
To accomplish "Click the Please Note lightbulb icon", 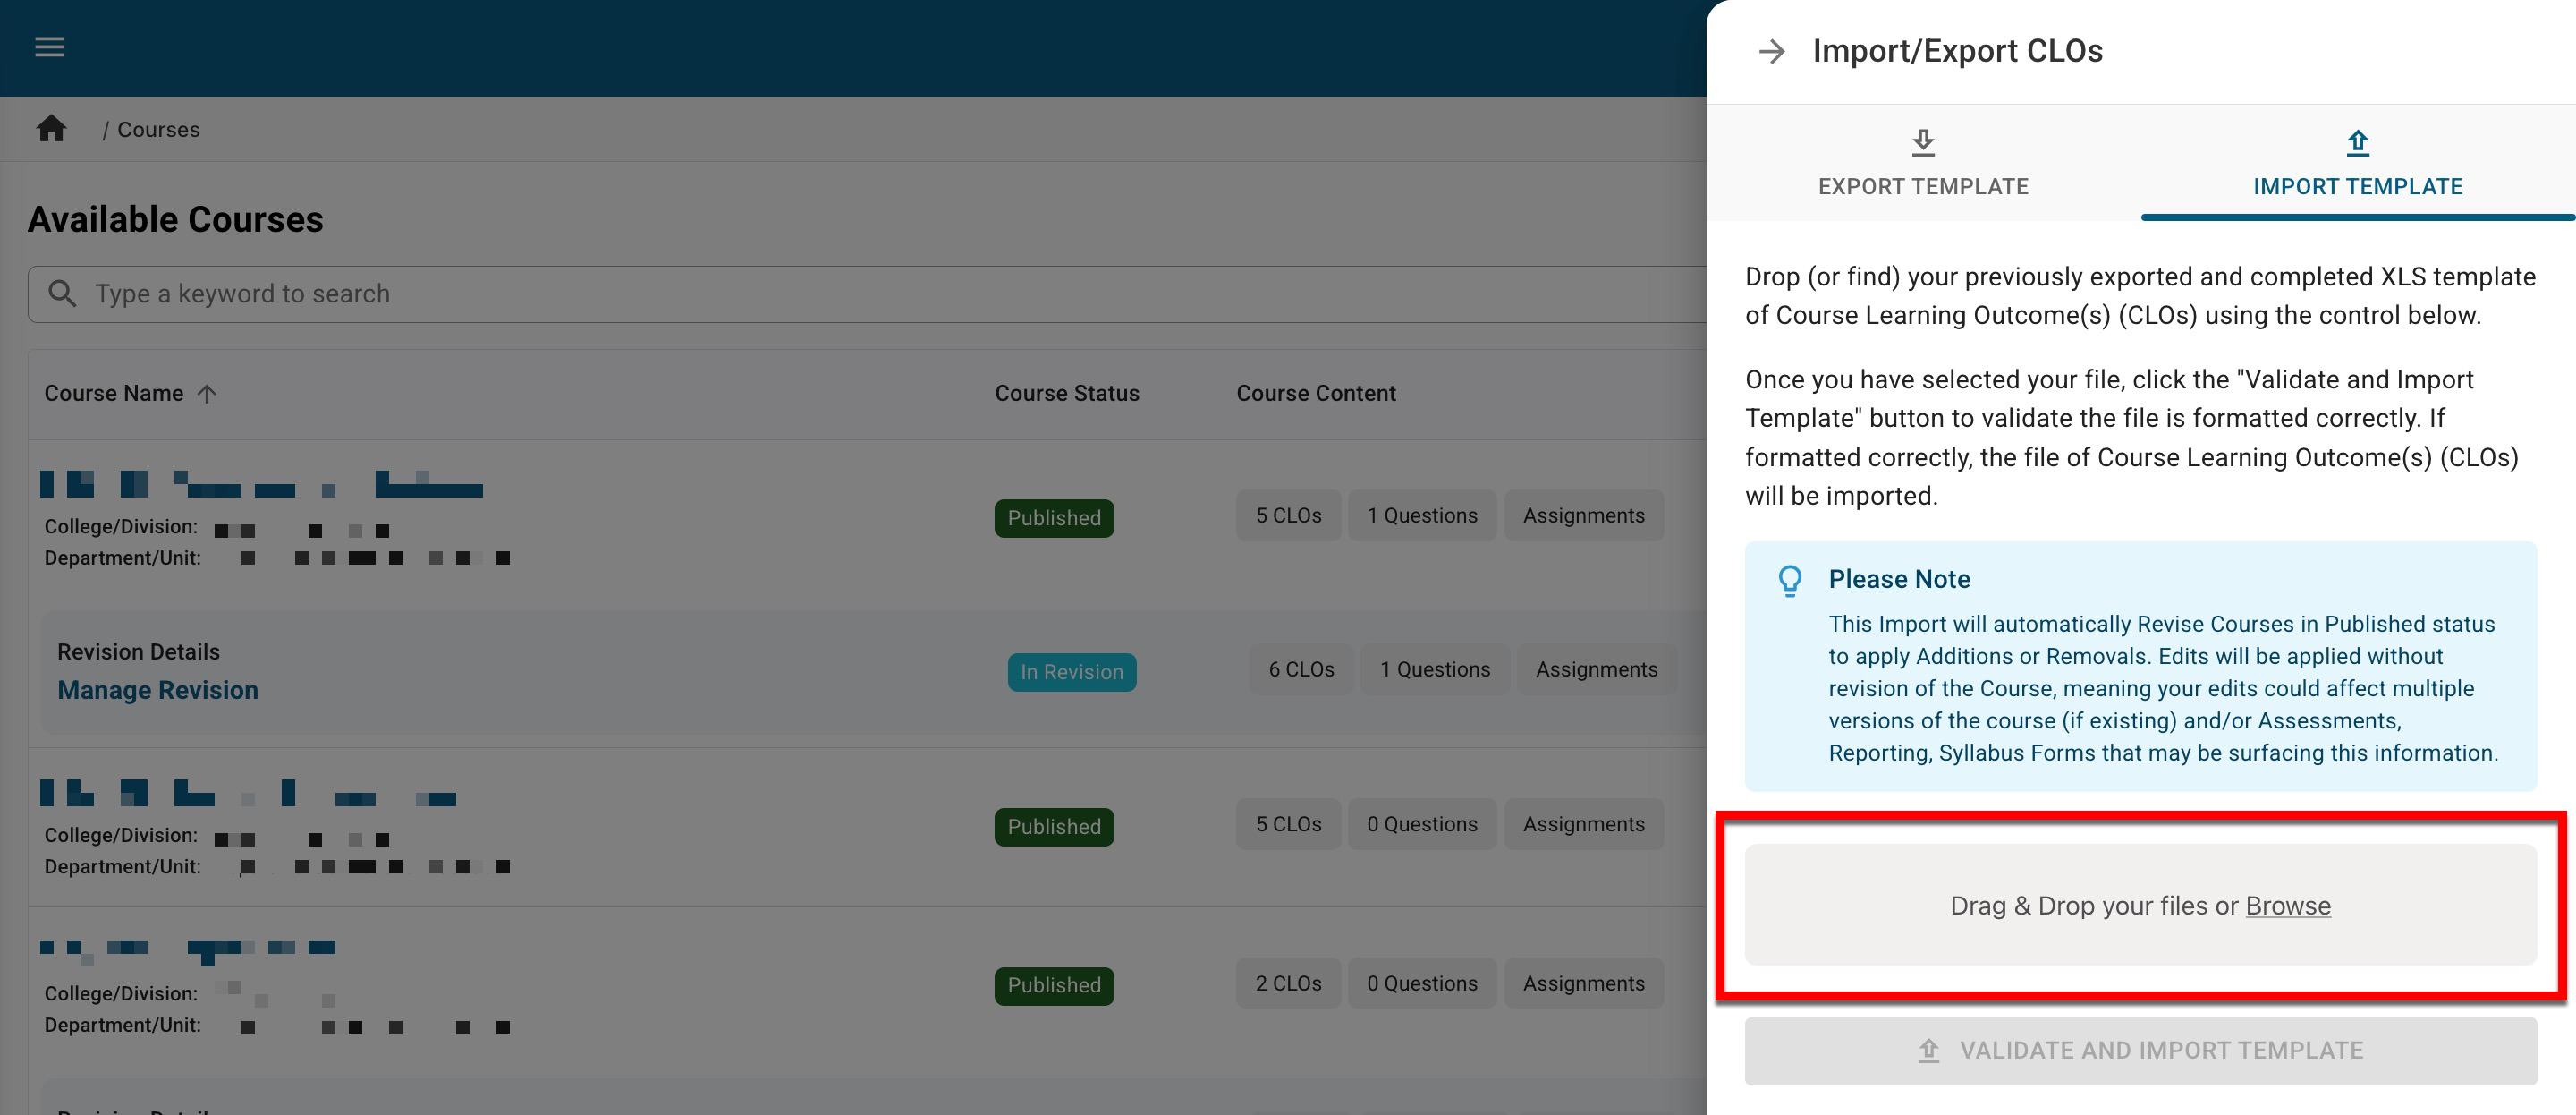I will [x=1789, y=581].
